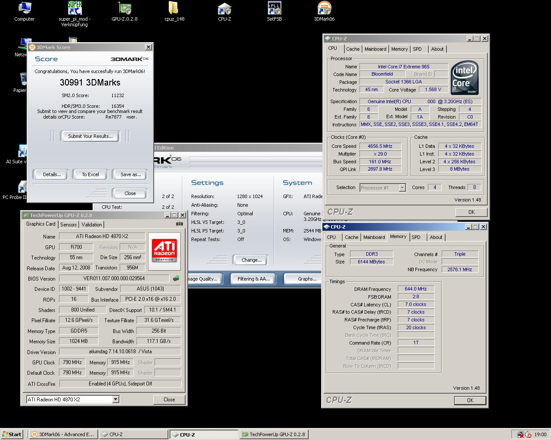Image resolution: width=551 pixels, height=440 pixels.
Task: Open the Start menu
Action: tap(12, 434)
